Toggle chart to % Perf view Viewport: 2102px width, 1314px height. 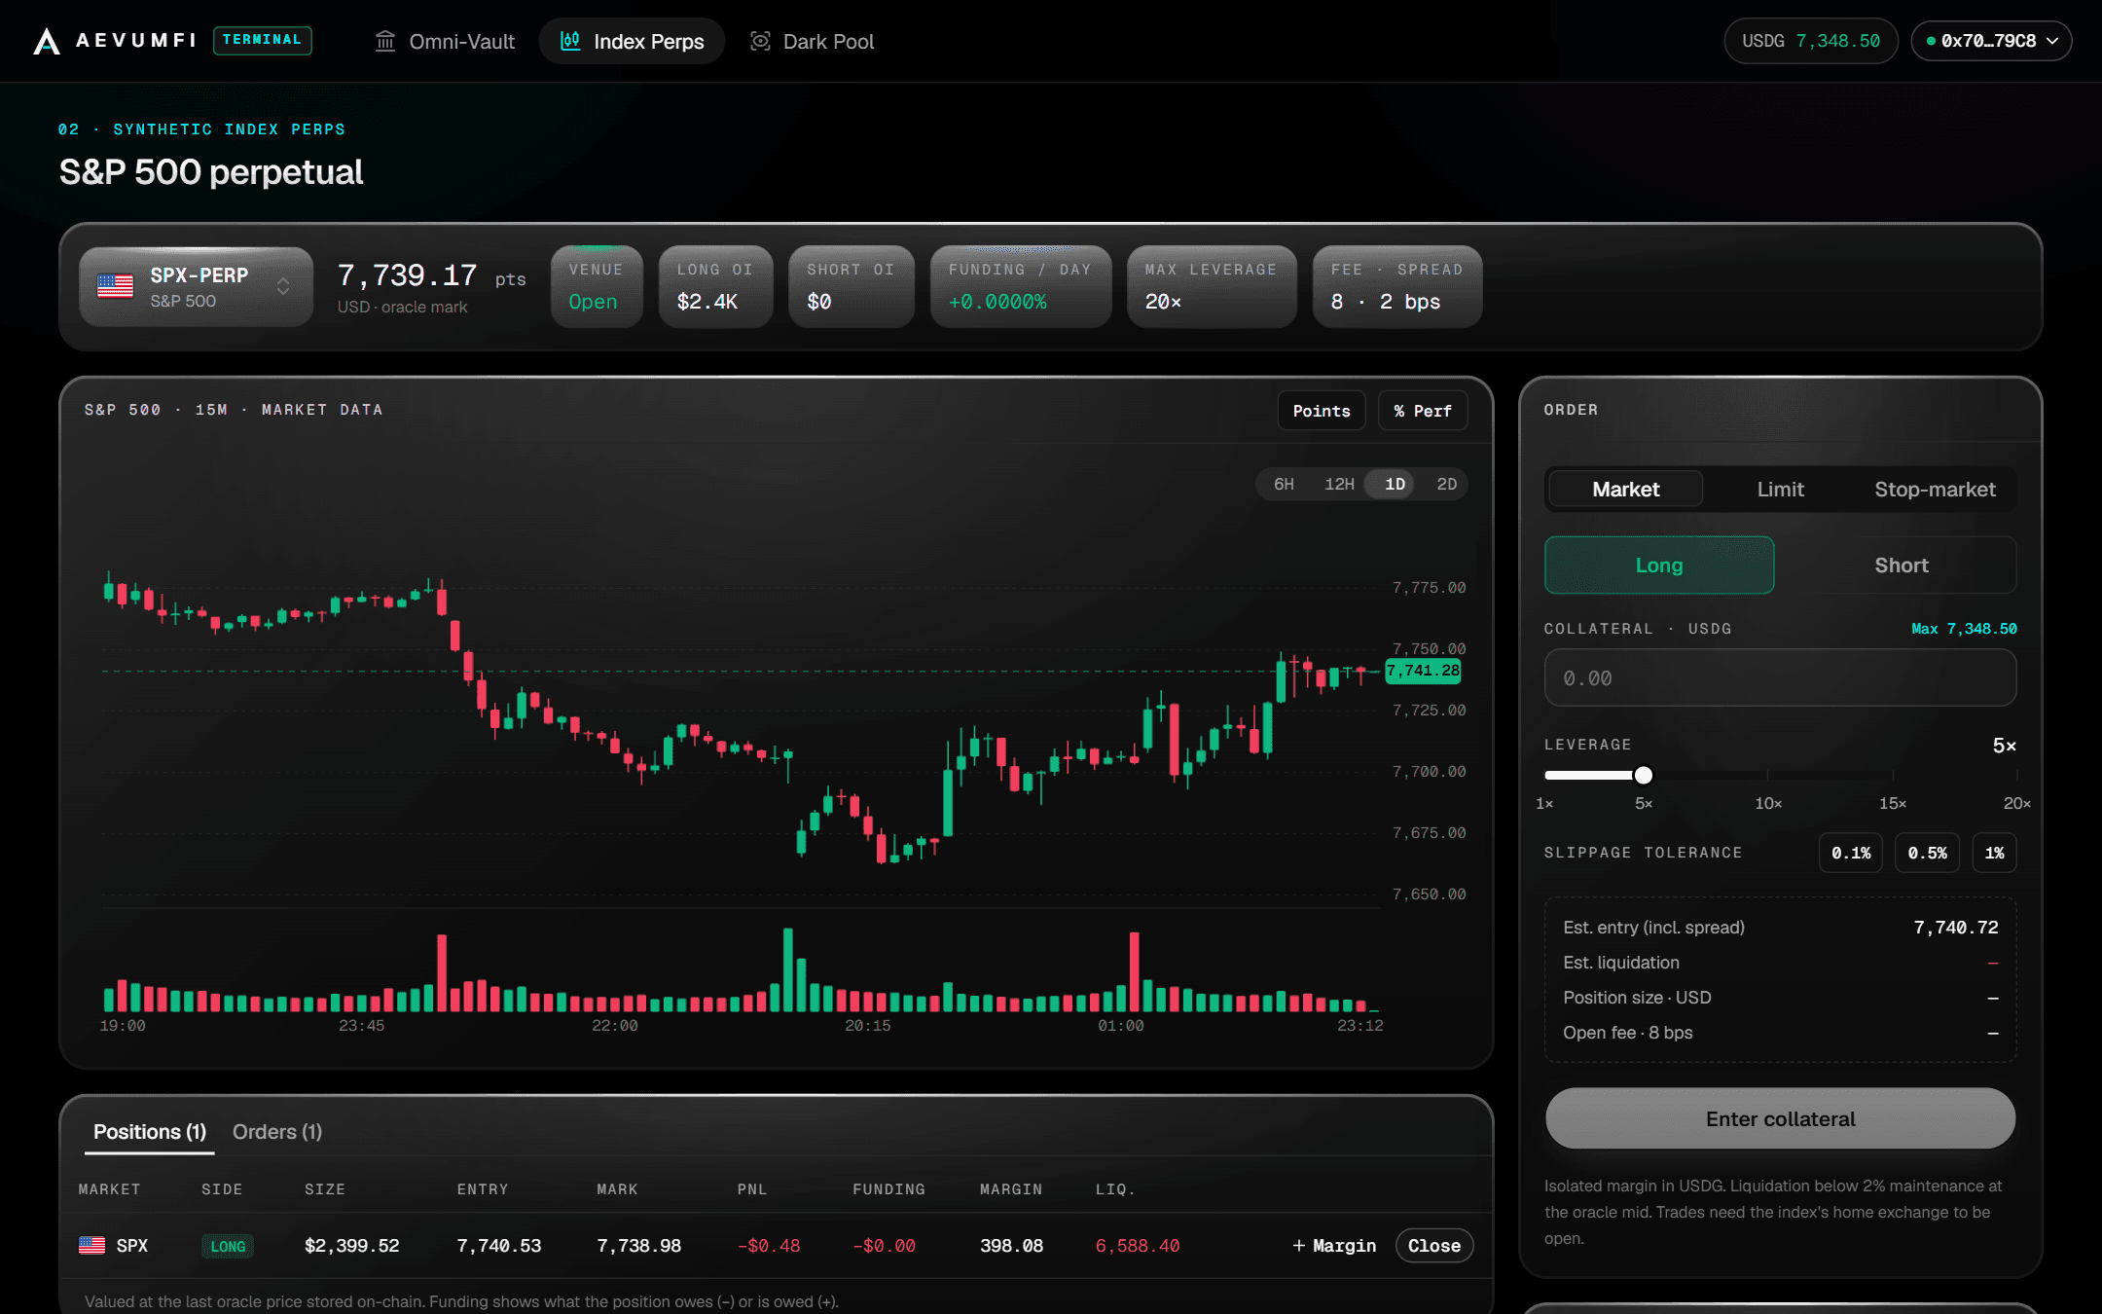click(x=1423, y=411)
